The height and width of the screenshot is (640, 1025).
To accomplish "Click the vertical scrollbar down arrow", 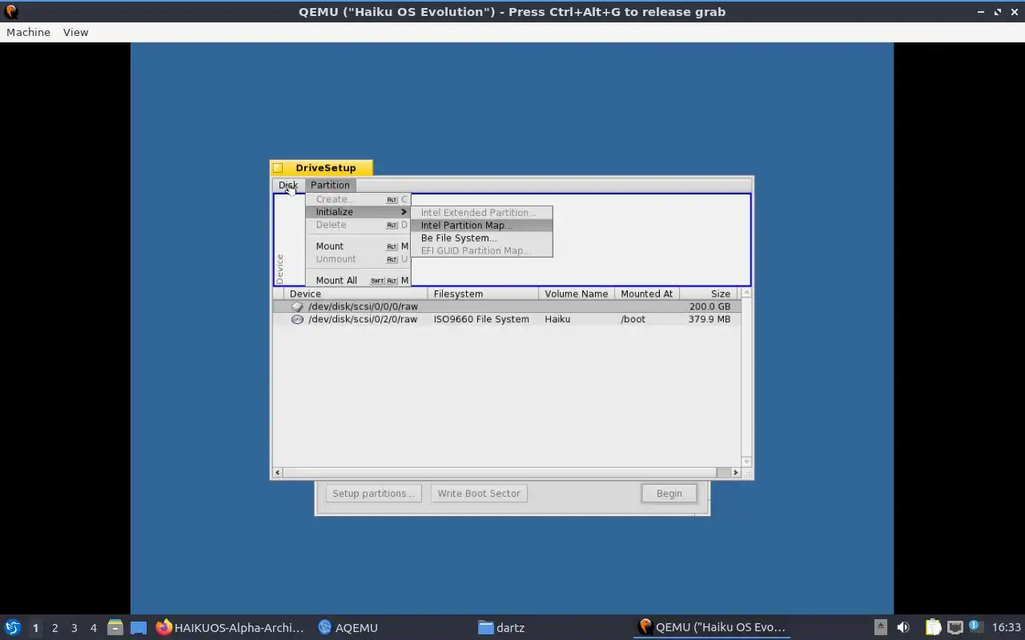I will (746, 462).
